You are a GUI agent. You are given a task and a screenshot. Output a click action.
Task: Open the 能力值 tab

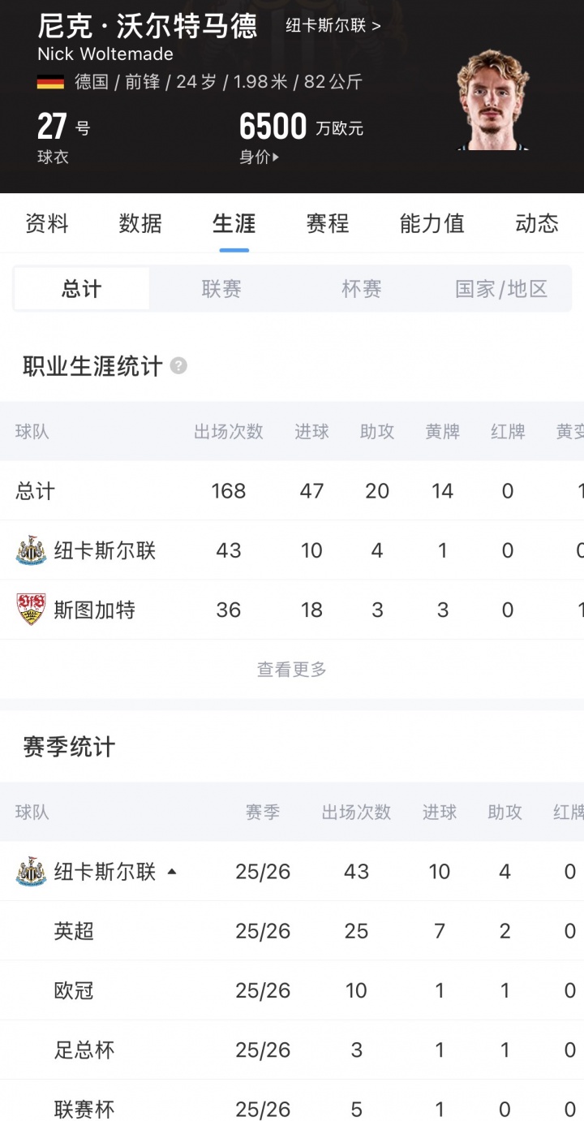pos(432,223)
